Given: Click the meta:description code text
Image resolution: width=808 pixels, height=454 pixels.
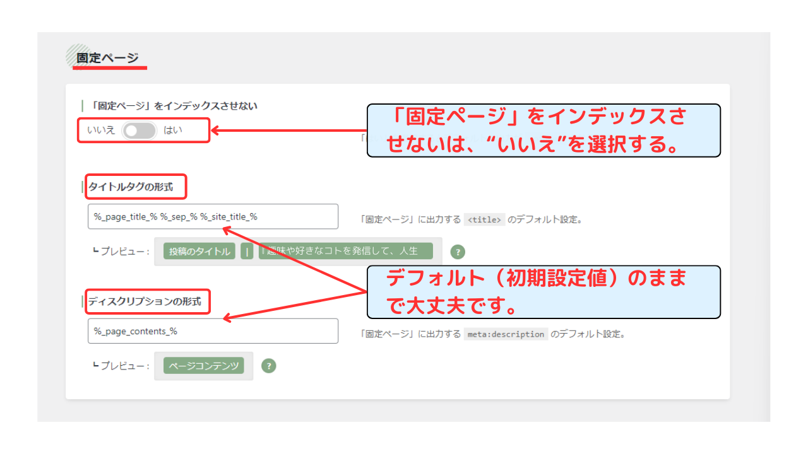Looking at the screenshot, I should [506, 334].
